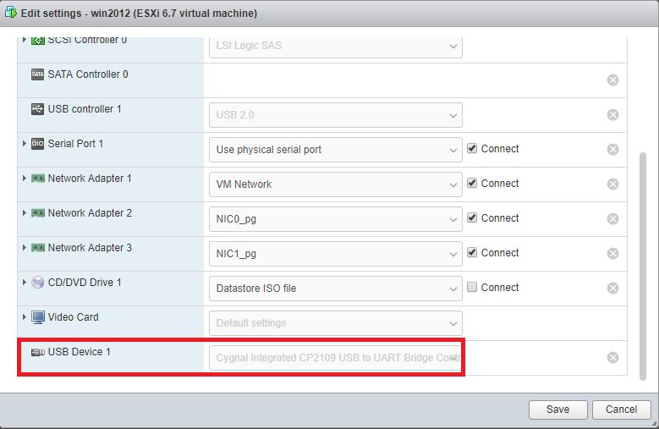The width and height of the screenshot is (659, 429).
Task: Select the USB Device 1 row
Action: coord(322,358)
